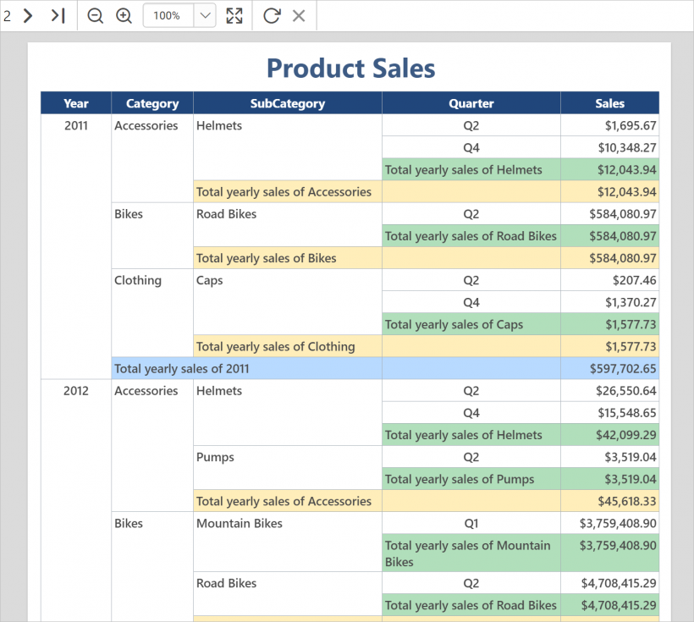Click the current page number field
The height and width of the screenshot is (622, 694).
click(x=8, y=15)
